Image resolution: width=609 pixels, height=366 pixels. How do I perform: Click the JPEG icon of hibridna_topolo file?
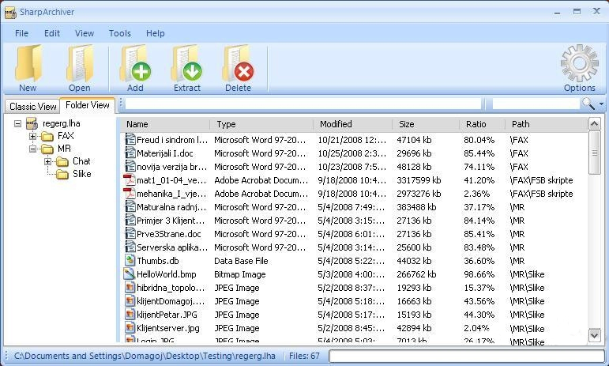pyautogui.click(x=130, y=288)
